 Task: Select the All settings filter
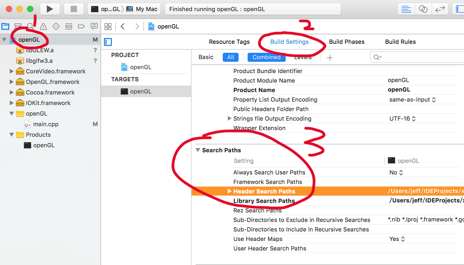pos(231,57)
